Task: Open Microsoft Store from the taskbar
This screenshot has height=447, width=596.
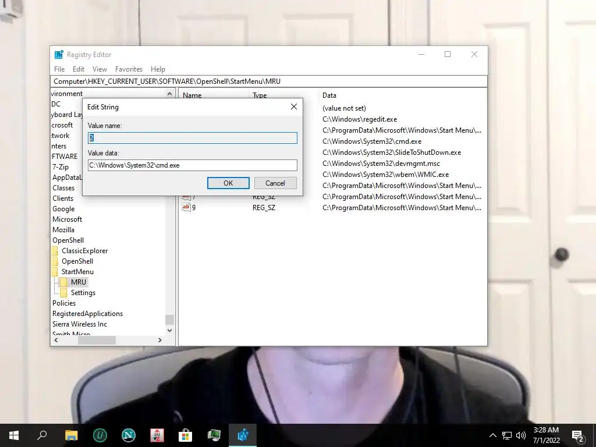Action: point(186,435)
